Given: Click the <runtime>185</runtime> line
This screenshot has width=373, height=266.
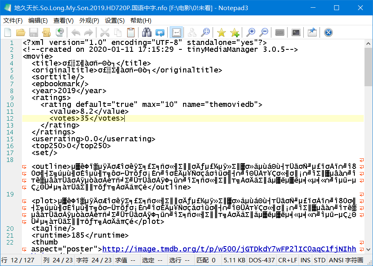Looking at the screenshot, I should (80, 235).
